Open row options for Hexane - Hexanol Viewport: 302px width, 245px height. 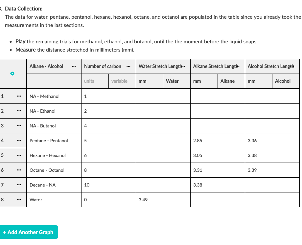point(19,155)
